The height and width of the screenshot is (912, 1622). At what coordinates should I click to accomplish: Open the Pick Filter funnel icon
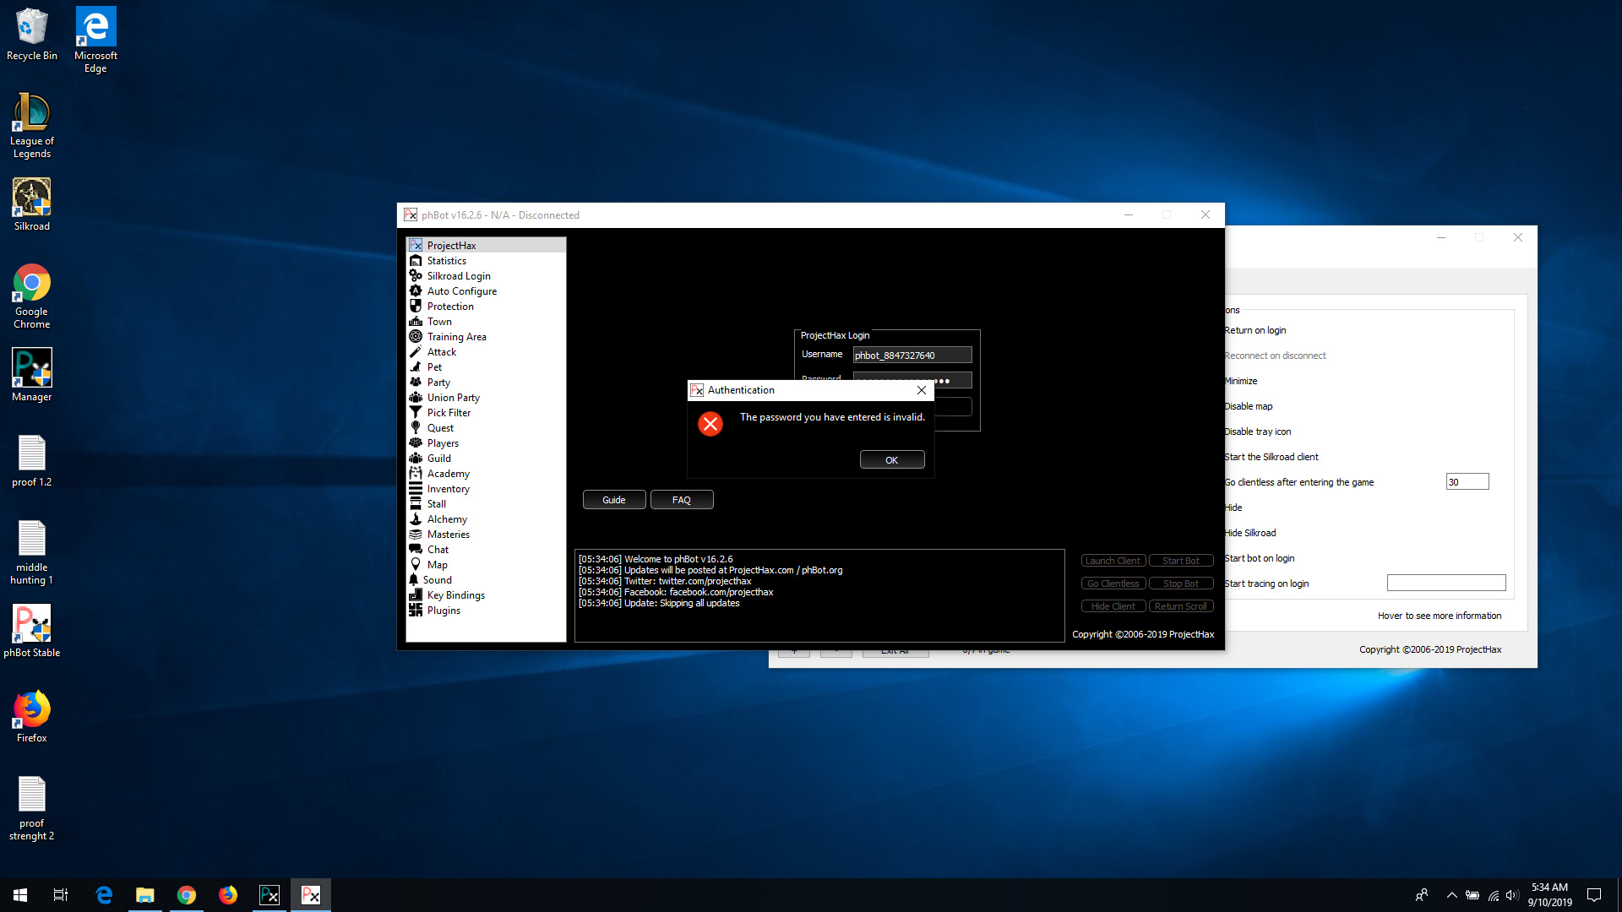[x=416, y=413]
